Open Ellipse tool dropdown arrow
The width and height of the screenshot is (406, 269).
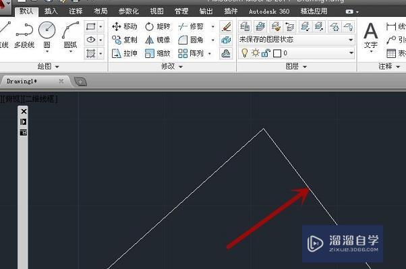(x=100, y=40)
